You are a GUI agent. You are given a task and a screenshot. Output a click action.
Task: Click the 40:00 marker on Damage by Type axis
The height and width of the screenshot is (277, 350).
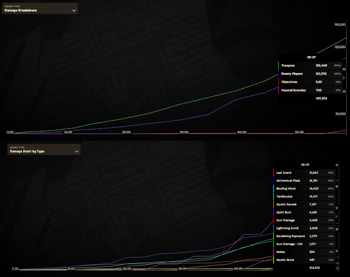[238, 269]
